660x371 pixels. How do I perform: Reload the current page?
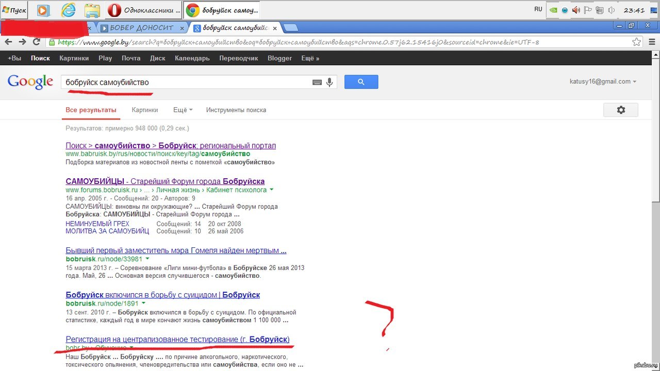click(x=37, y=42)
